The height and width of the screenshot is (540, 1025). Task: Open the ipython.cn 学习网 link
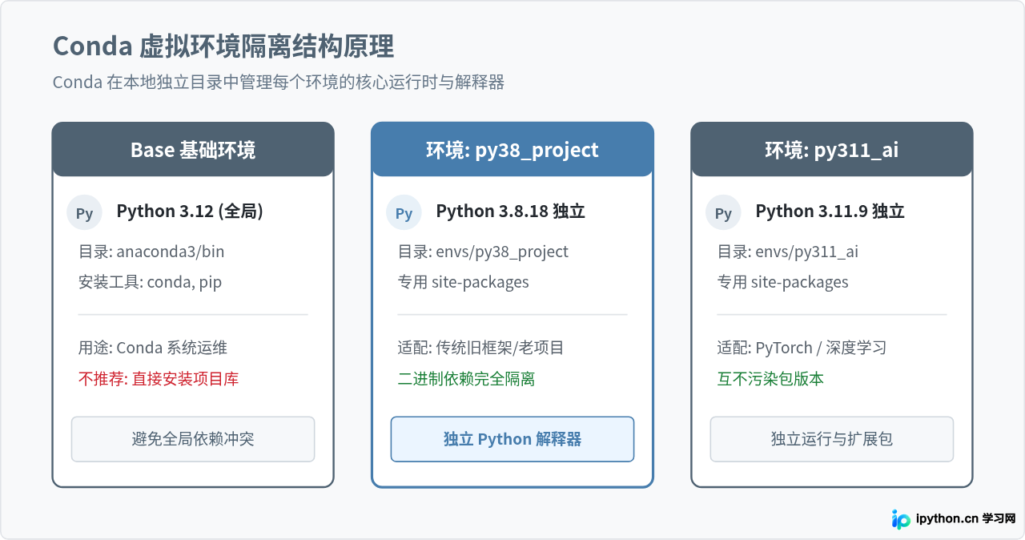point(966,518)
